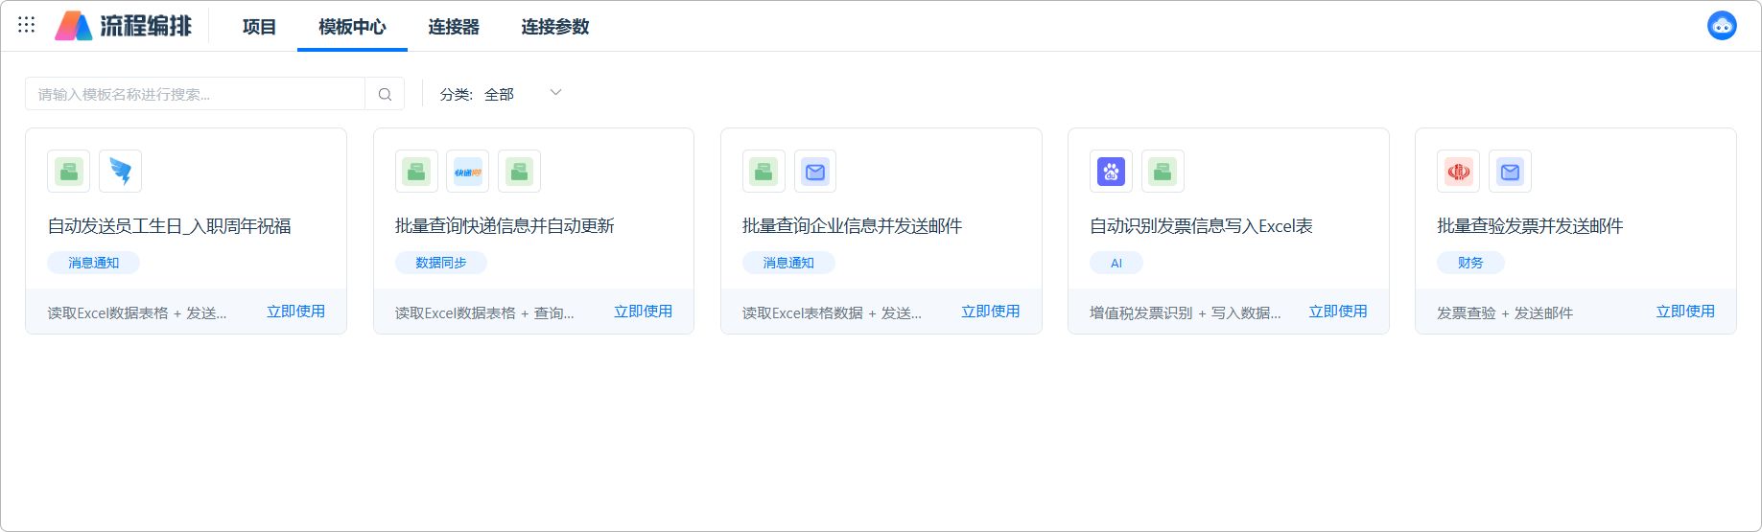Screen dimensions: 1762x532
Task: Focus the template name search field
Action: (196, 94)
